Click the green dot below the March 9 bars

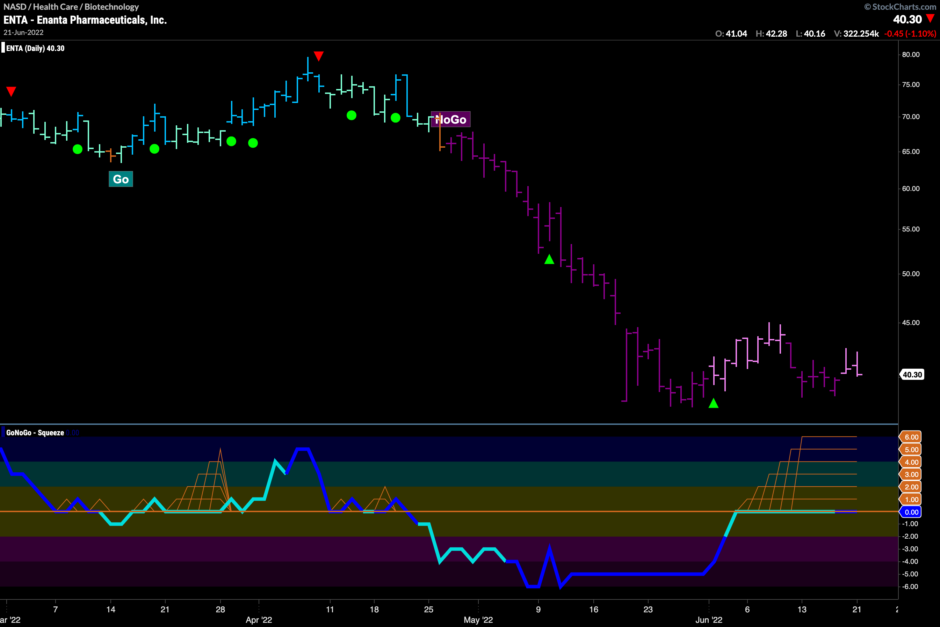click(x=78, y=149)
